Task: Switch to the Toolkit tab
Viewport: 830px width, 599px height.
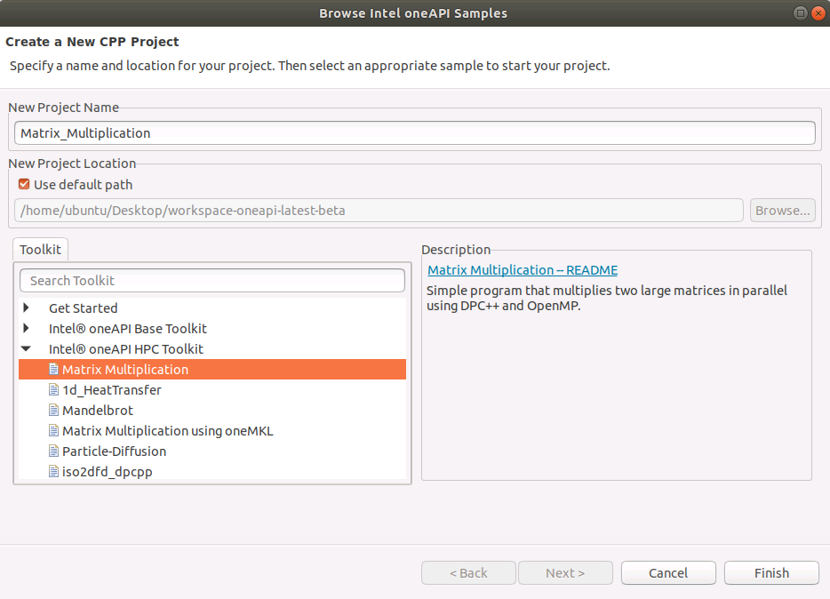Action: [40, 249]
